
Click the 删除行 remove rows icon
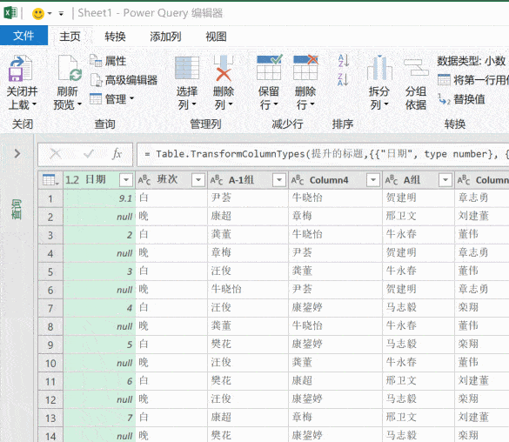pyautogui.click(x=305, y=68)
